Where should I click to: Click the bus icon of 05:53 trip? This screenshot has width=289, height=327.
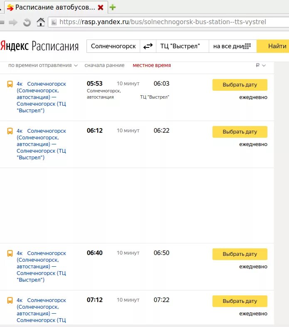coord(10,84)
